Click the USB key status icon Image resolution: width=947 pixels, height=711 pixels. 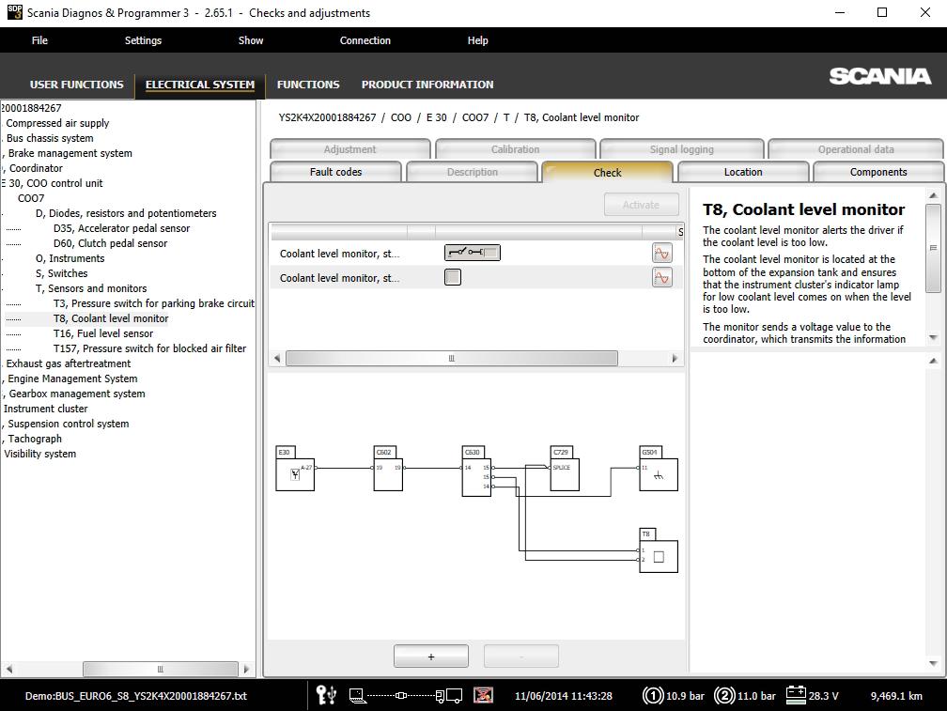[x=326, y=695]
